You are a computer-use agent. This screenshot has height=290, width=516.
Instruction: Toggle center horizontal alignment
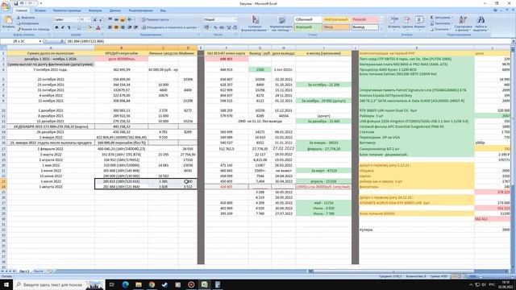(x=116, y=27)
